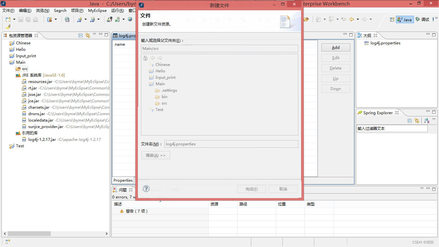The width and height of the screenshot is (439, 247).
Task: Select the Properties editor tab
Action: pos(123,180)
